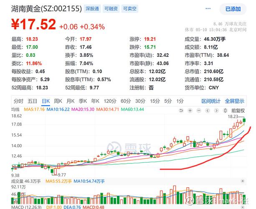
Task: Select the 1分 chart tab
Action: pos(180,101)
